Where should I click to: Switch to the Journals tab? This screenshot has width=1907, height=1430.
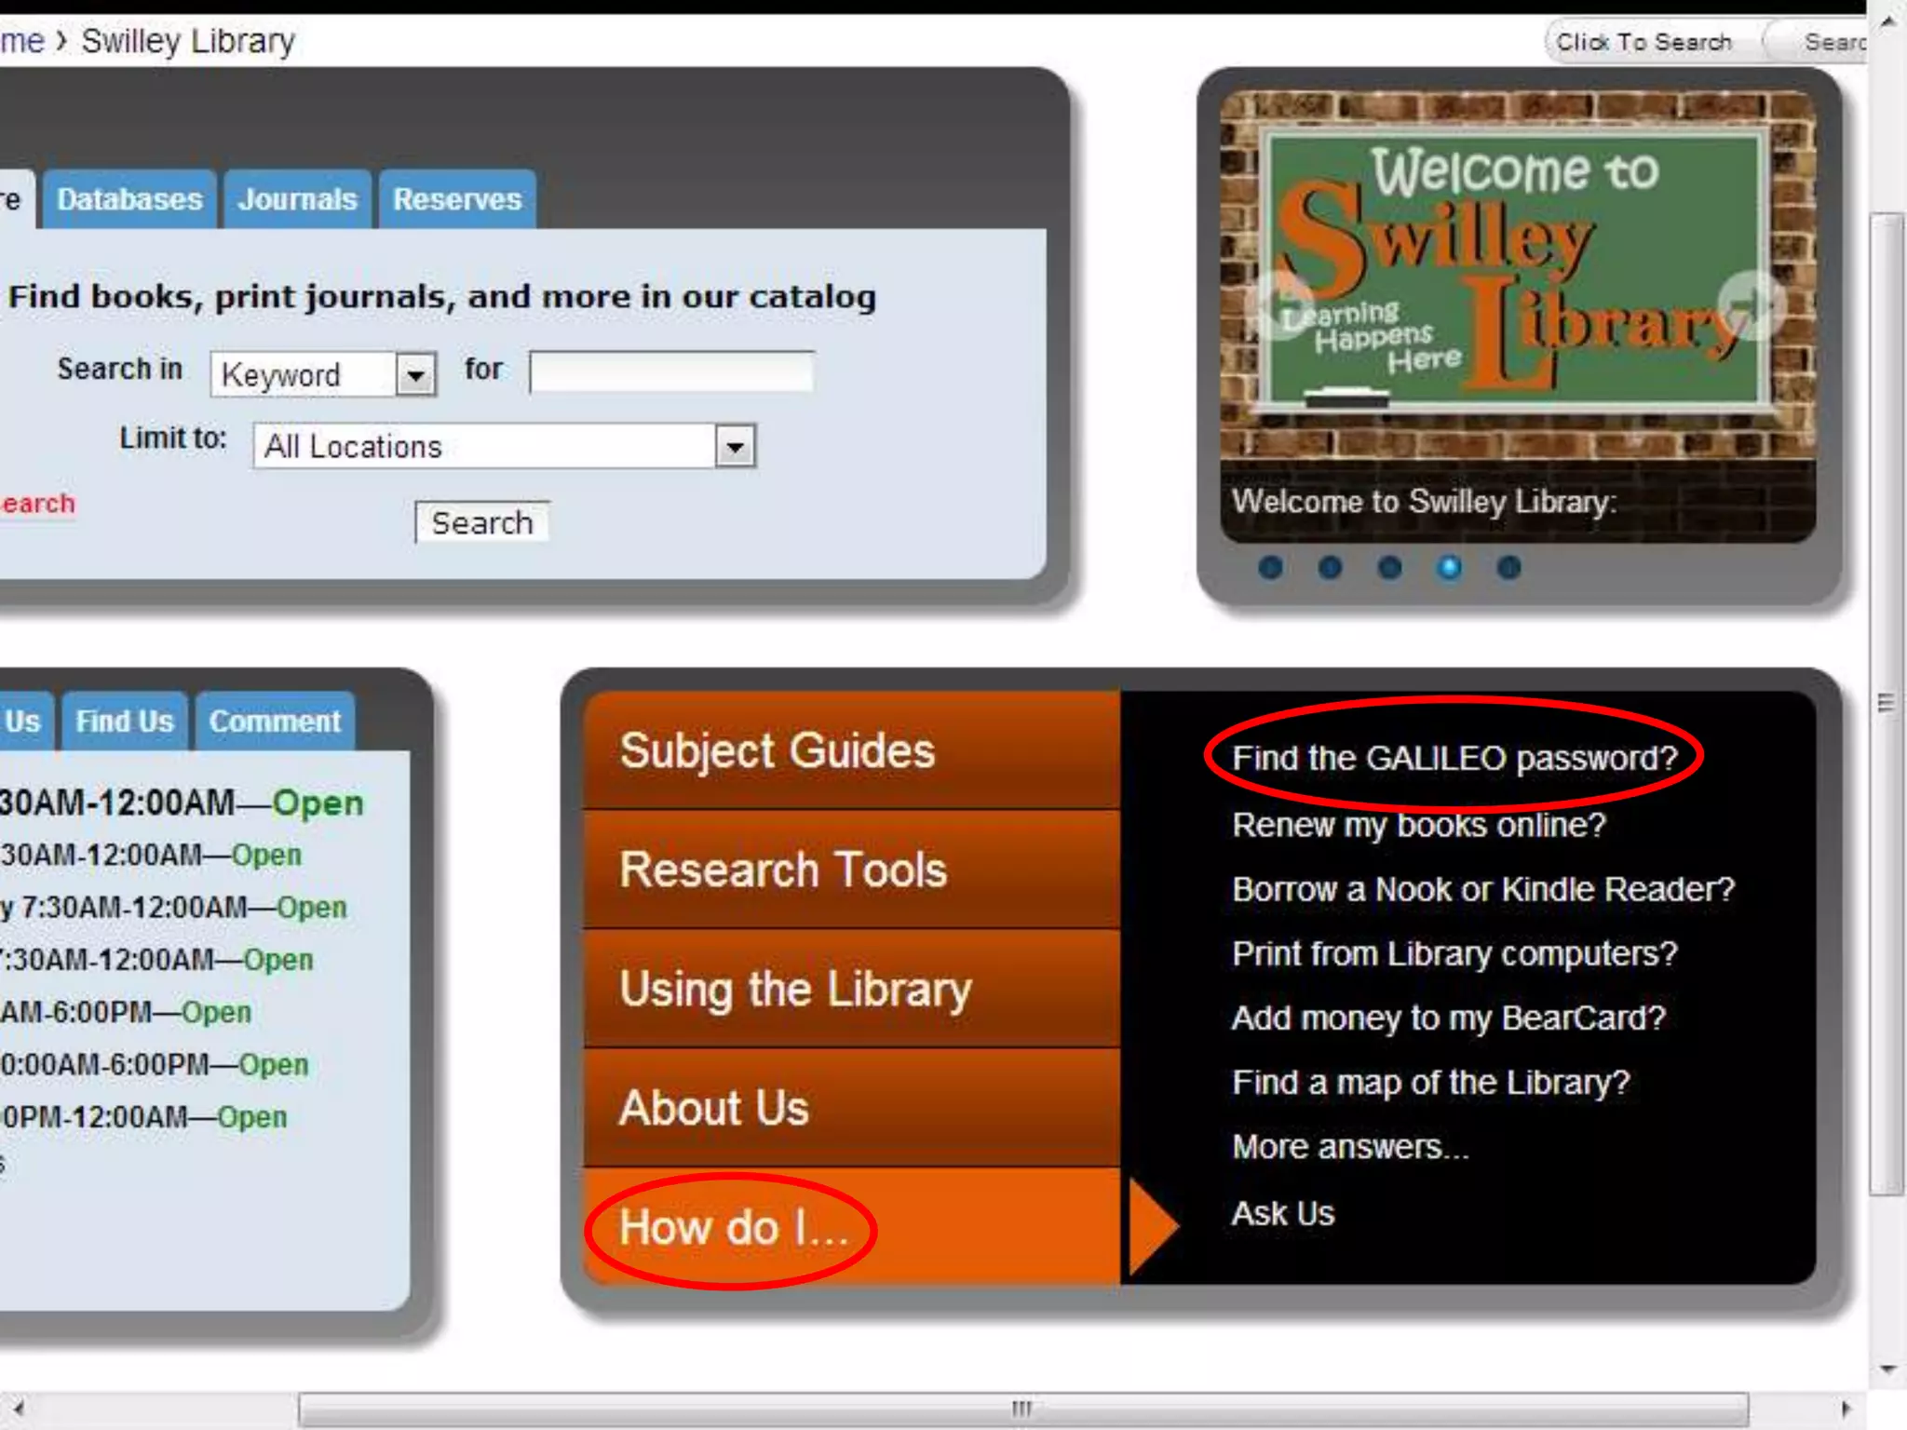click(x=297, y=199)
